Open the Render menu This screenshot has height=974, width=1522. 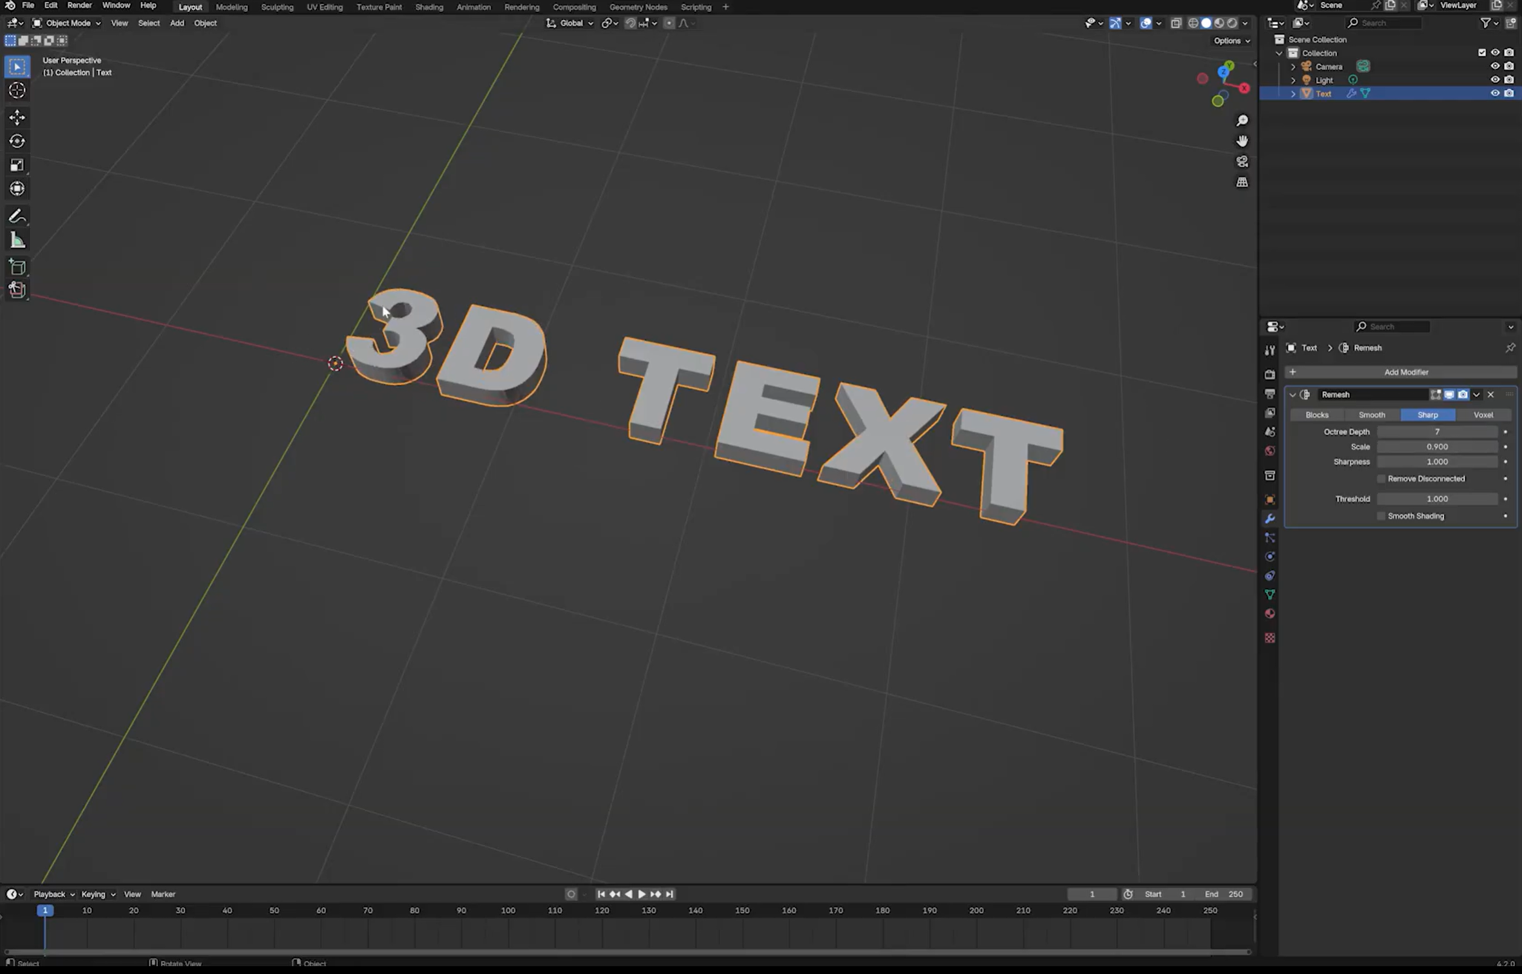point(79,5)
